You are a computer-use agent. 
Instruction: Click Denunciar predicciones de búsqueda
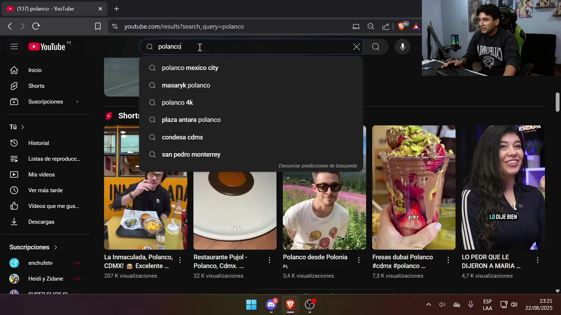tap(318, 166)
